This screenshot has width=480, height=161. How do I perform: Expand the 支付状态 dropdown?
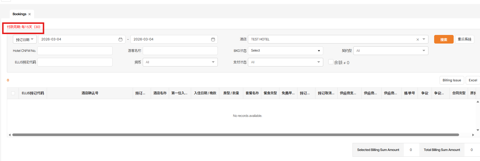click(x=285, y=62)
